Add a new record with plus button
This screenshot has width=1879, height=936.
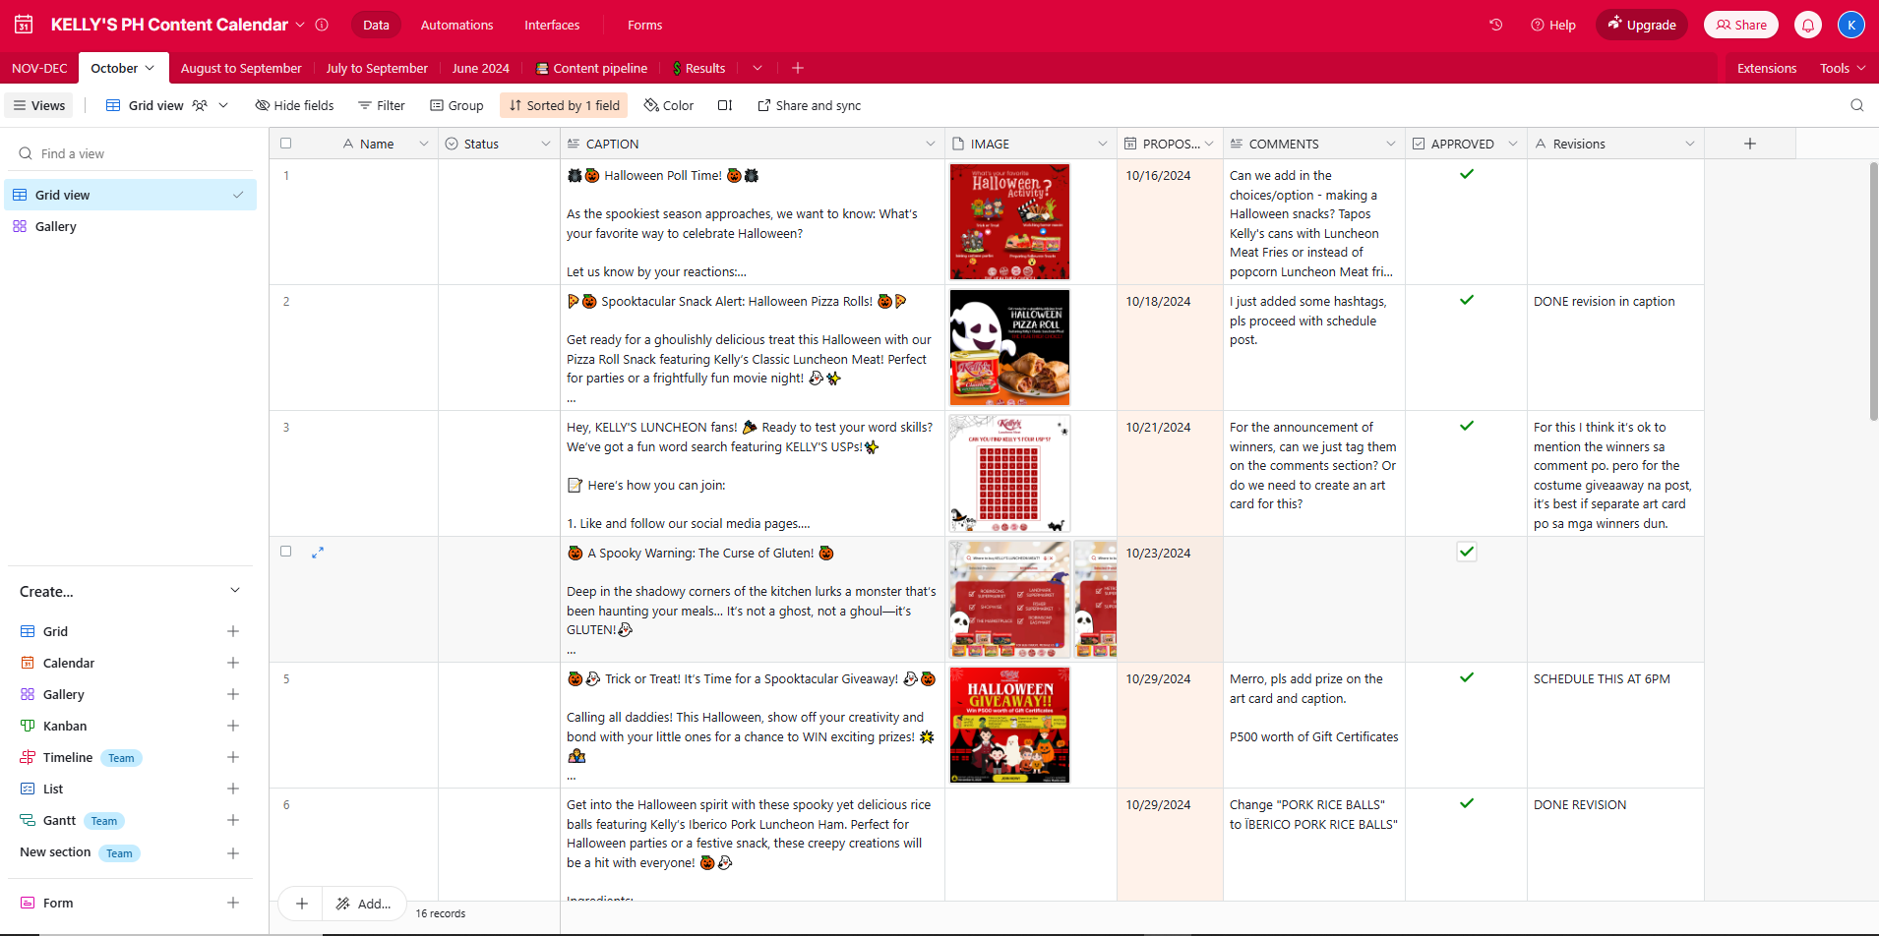pyautogui.click(x=302, y=904)
